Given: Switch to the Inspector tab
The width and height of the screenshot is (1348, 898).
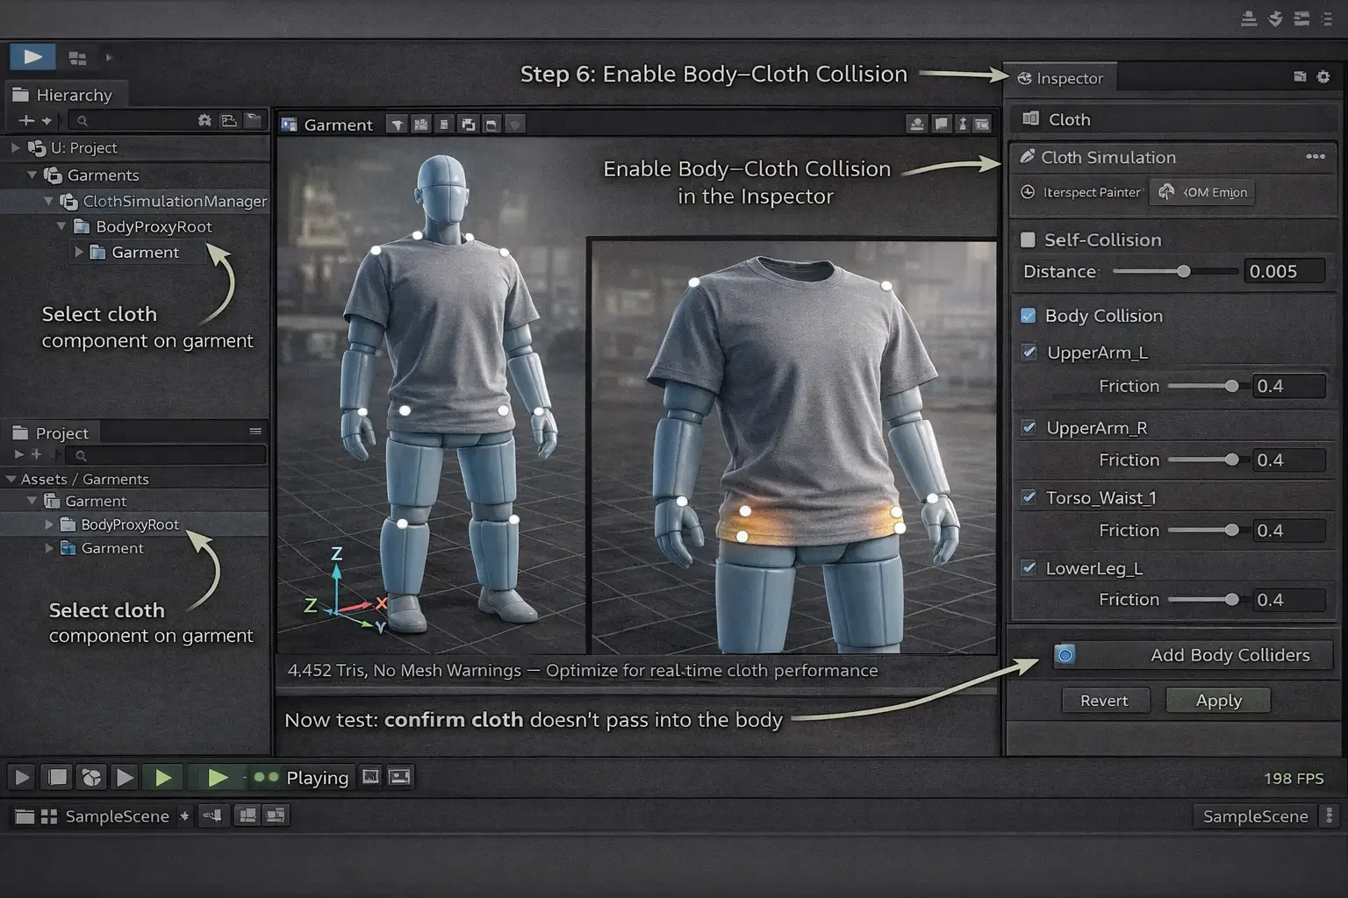Looking at the screenshot, I should (1061, 78).
